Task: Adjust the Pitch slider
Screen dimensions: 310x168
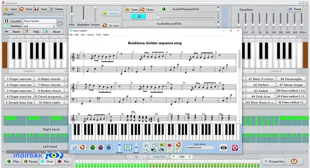Action: pyautogui.click(x=72, y=14)
